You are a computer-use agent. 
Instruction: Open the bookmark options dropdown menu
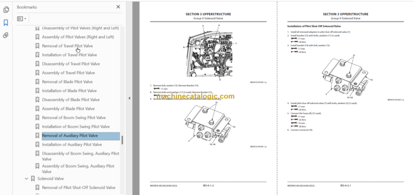coord(22,19)
